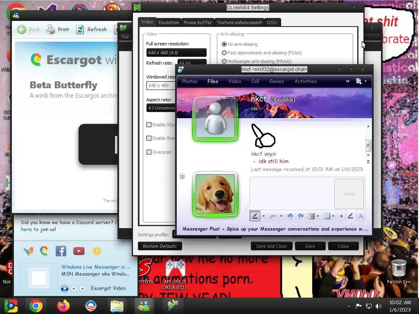419x314 pixels.
Task: Click the volume speaker tray icon
Action: (378, 306)
